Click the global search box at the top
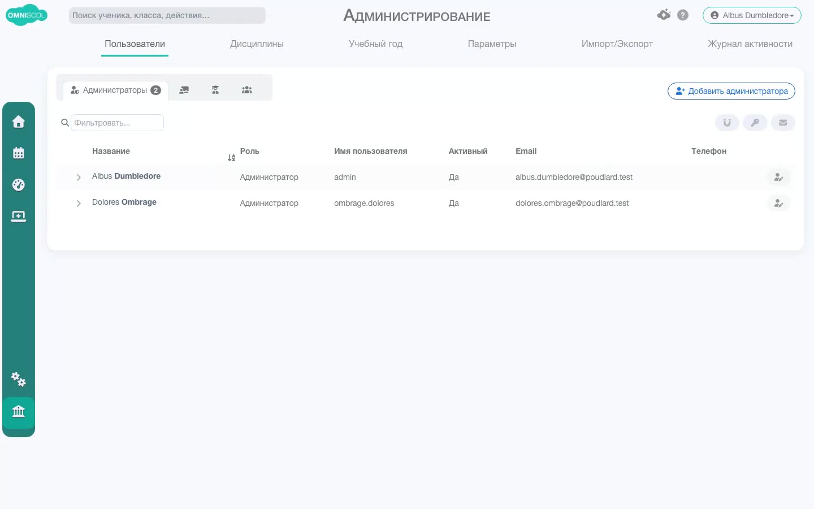The height and width of the screenshot is (509, 814). [x=167, y=15]
